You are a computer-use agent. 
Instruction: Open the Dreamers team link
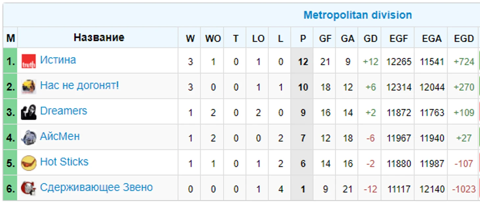pyautogui.click(x=63, y=111)
